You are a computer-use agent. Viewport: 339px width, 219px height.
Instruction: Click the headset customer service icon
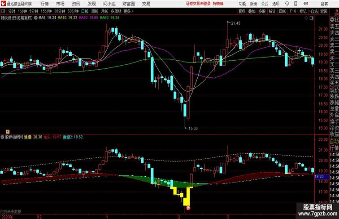[287, 4]
